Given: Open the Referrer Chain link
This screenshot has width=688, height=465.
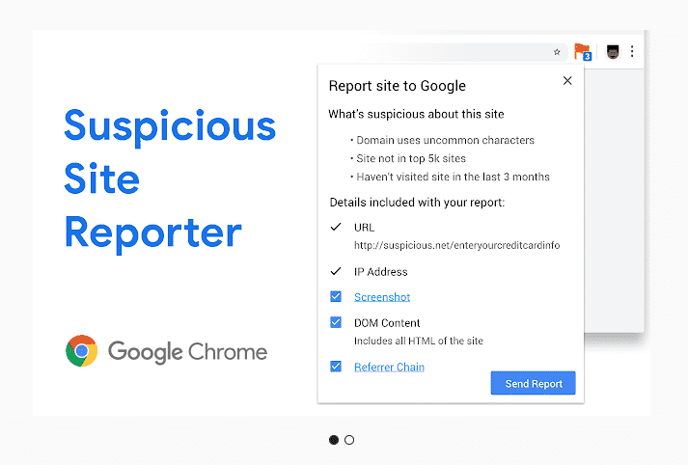Looking at the screenshot, I should click(x=389, y=367).
